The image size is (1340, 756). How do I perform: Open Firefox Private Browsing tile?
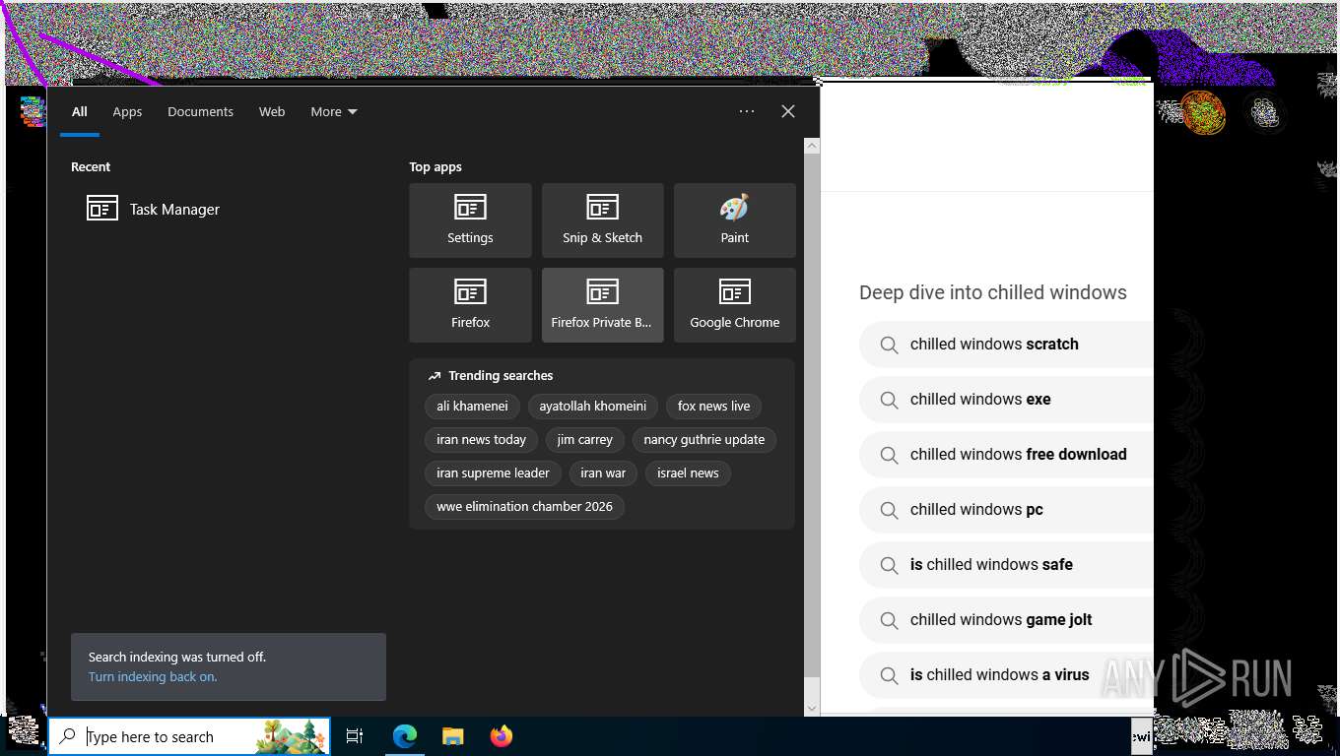pyautogui.click(x=602, y=305)
